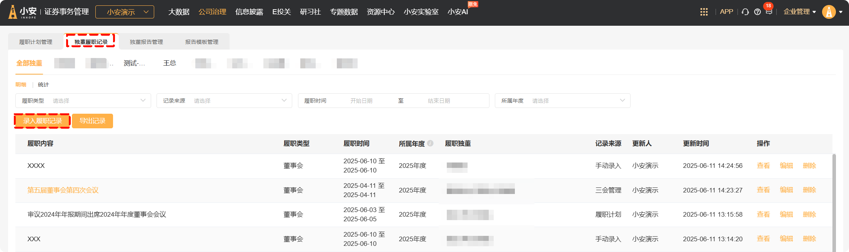Select the 全部独董 tab
This screenshot has height=252, width=849.
[29, 63]
